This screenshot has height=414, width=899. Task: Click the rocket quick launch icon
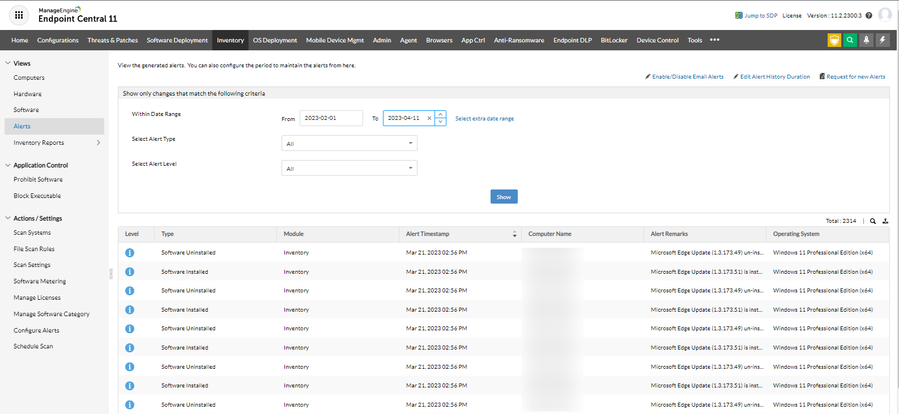click(866, 40)
